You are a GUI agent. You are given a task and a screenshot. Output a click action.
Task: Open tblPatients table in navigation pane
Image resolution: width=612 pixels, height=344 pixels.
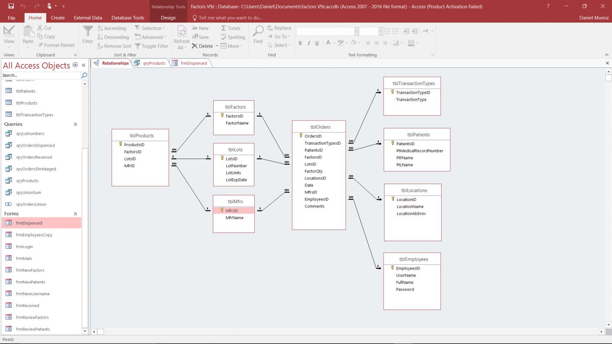tap(26, 91)
